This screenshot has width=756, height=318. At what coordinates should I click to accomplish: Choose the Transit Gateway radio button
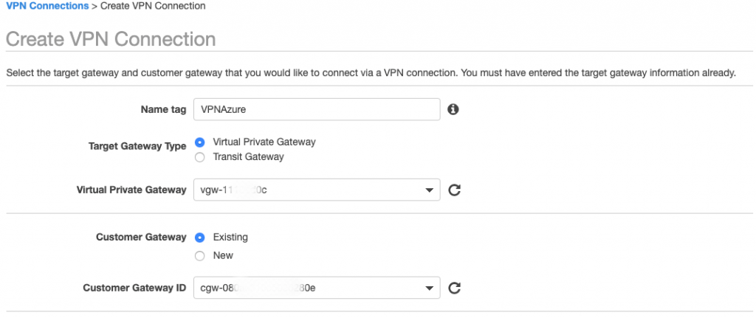[199, 157]
